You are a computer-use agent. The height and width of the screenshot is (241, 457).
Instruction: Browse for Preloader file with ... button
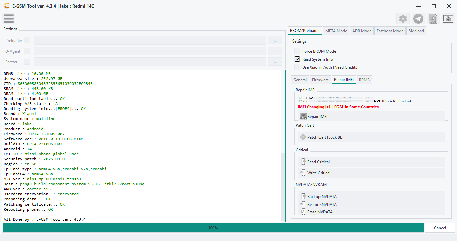coord(275,40)
